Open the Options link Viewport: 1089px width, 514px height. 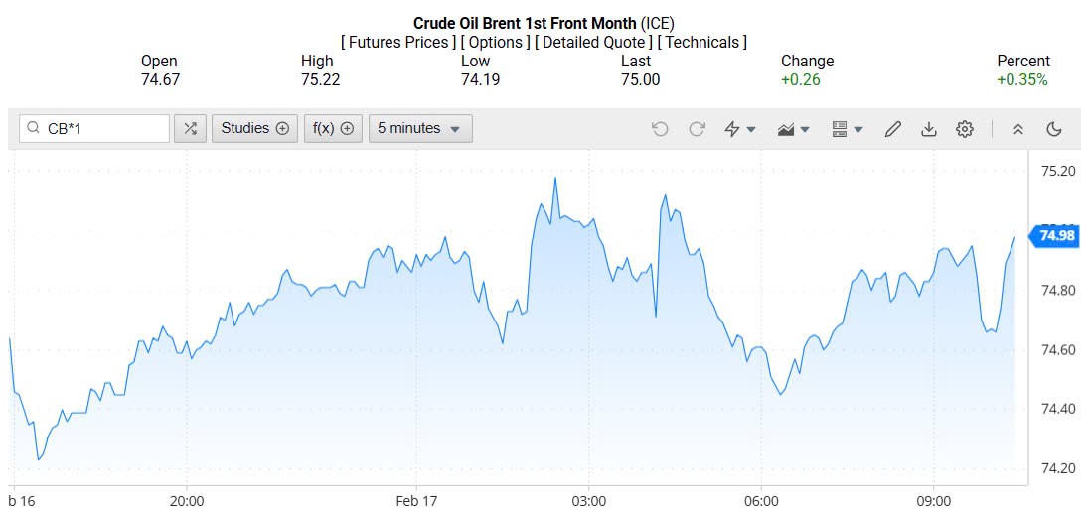click(495, 42)
